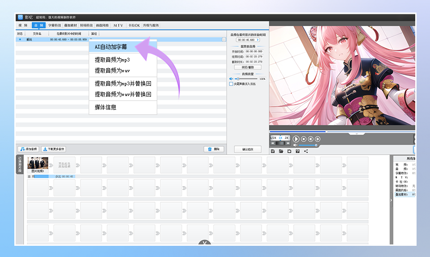The image size is (430, 257).
Task: Open the 转场特效 tab
Action: click(x=86, y=25)
